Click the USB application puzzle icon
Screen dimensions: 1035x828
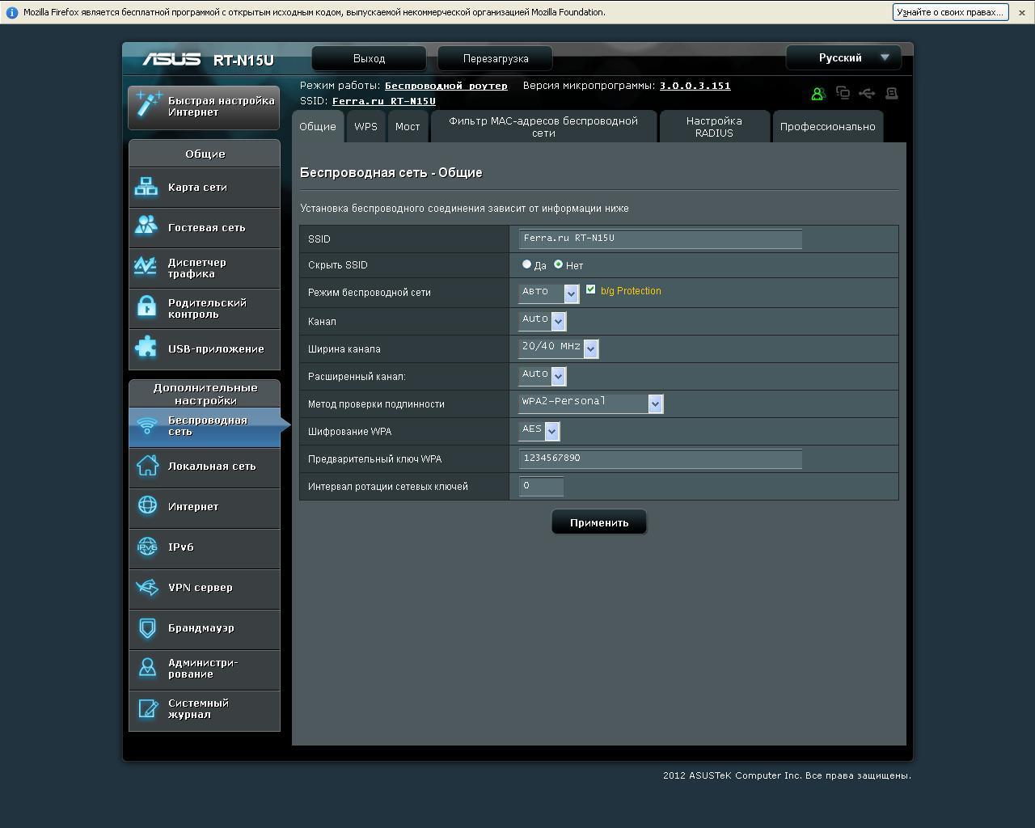point(146,348)
